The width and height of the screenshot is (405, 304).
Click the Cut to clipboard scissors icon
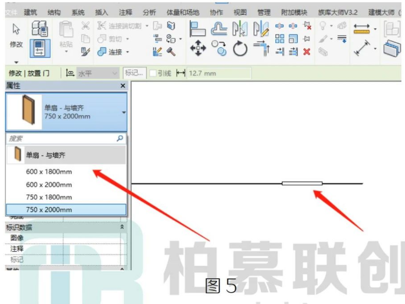85,26
